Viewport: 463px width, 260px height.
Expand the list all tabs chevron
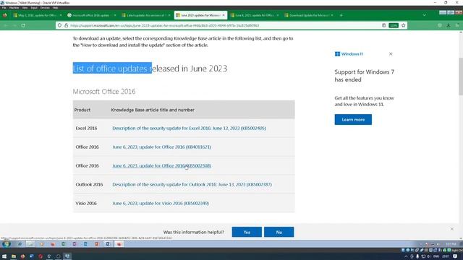pyautogui.click(x=425, y=15)
